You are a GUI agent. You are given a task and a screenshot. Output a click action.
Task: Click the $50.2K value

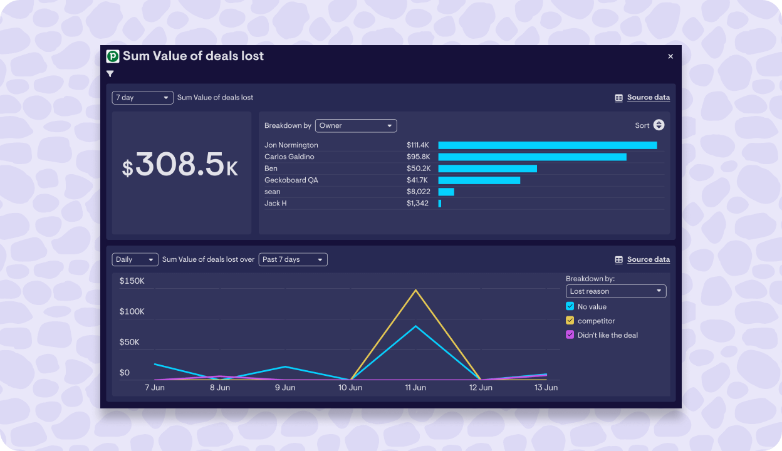[x=419, y=168]
